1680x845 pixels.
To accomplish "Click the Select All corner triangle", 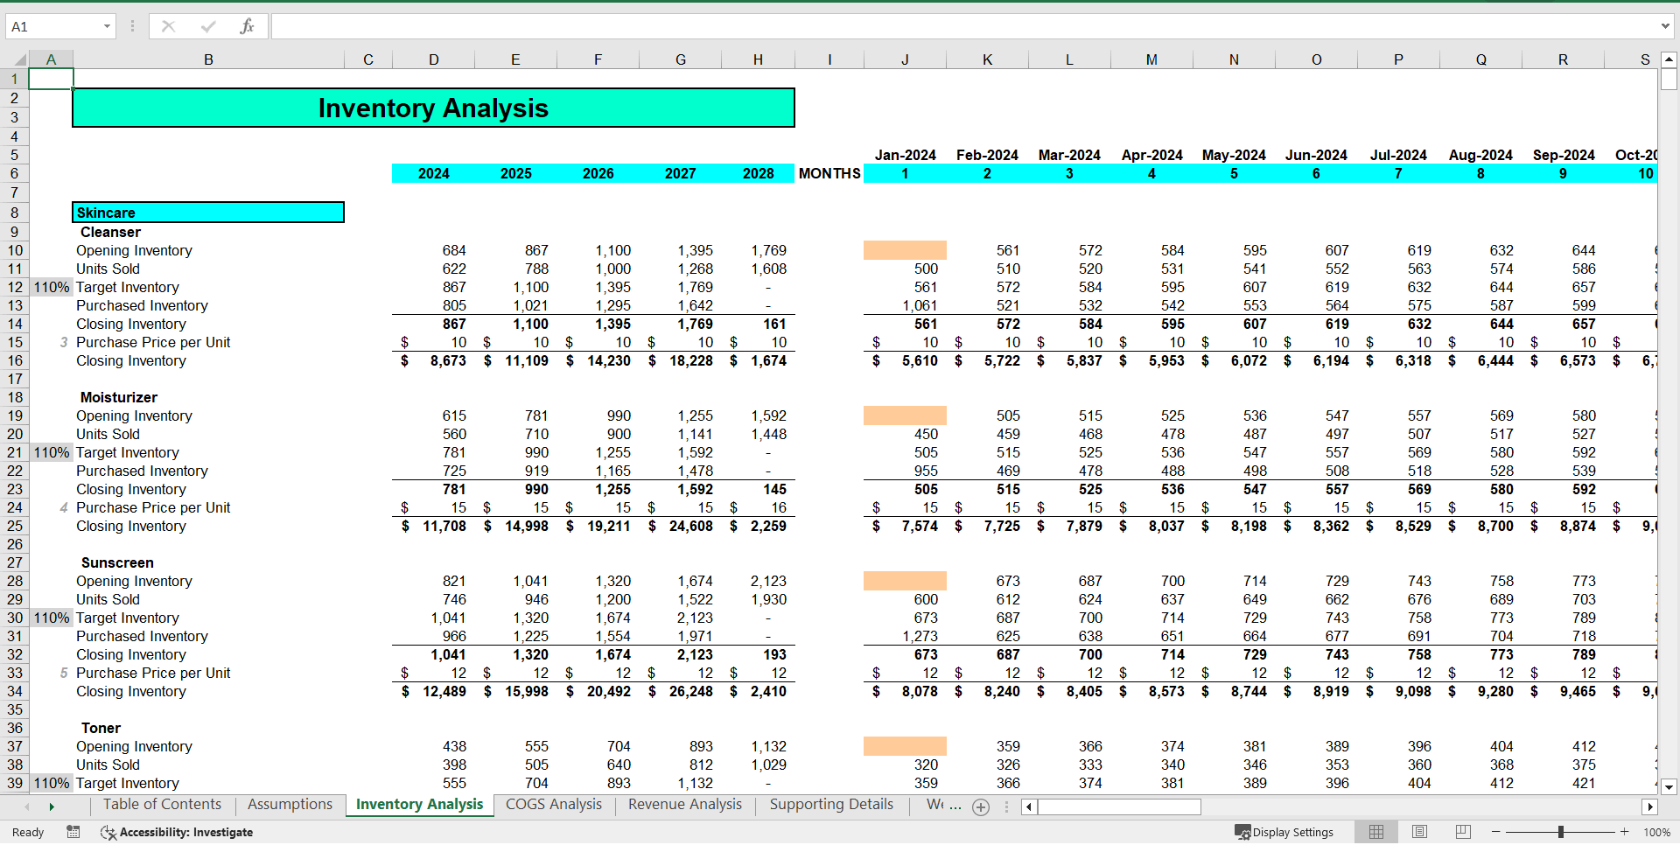I will tap(19, 60).
